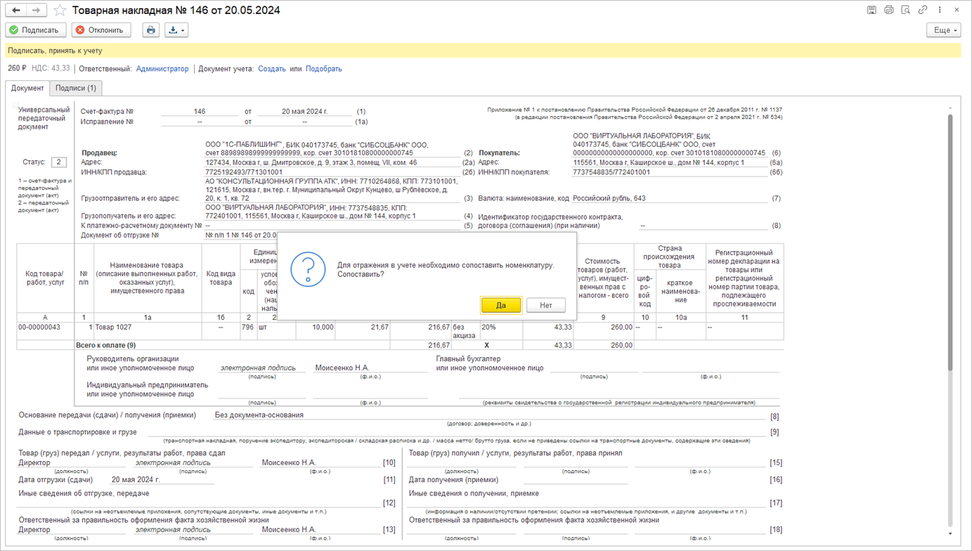
Task: Go forward with the right arrow
Action: 37,10
